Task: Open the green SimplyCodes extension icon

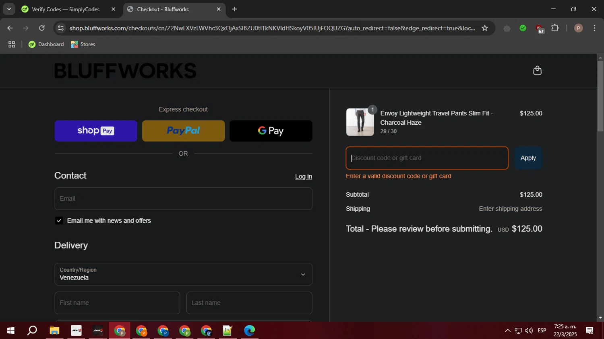Action: tap(523, 28)
